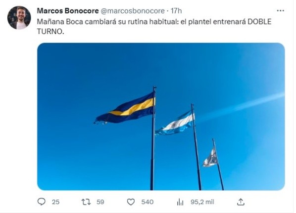This screenshot has width=296, height=213.
Task: Click the retweet count 59
Action: (x=100, y=202)
